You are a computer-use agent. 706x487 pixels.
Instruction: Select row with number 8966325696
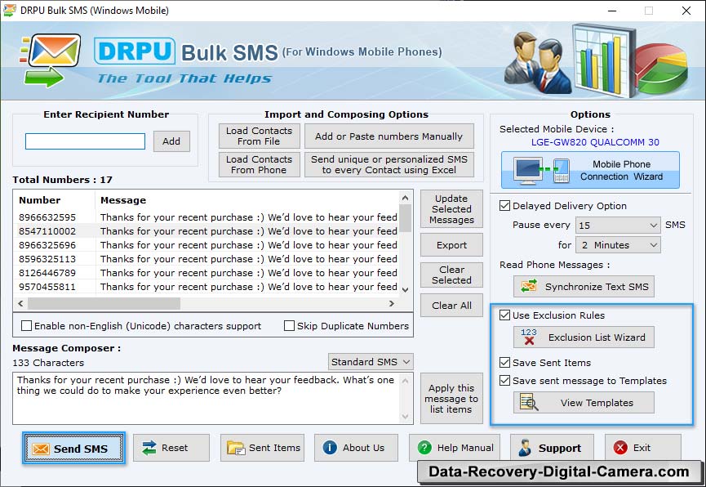click(x=207, y=245)
